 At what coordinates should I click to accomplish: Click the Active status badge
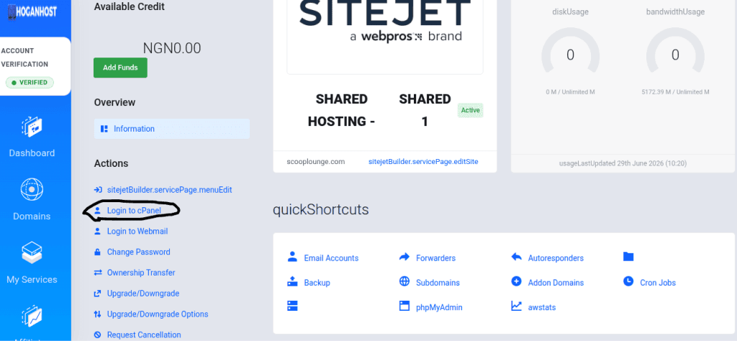[x=470, y=110]
